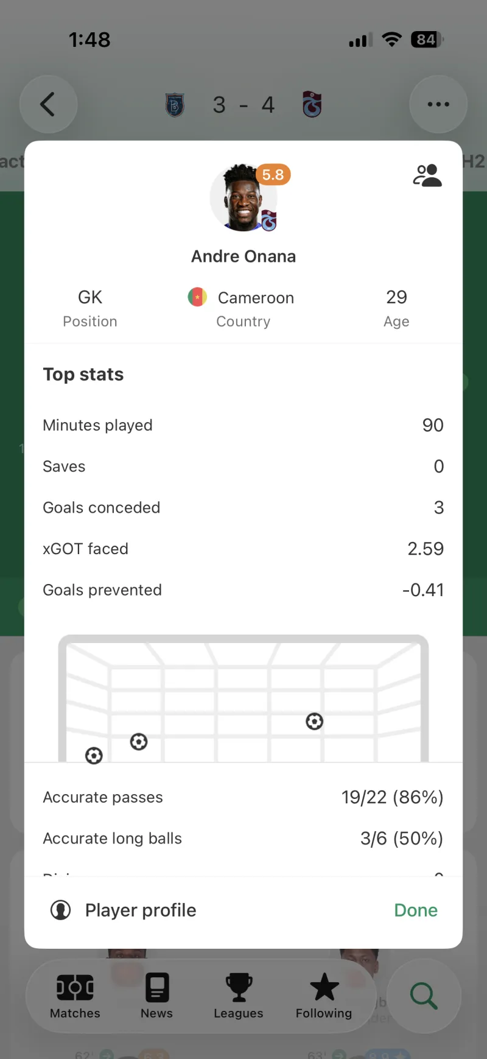Tap the Player profile avatar icon

[61, 910]
